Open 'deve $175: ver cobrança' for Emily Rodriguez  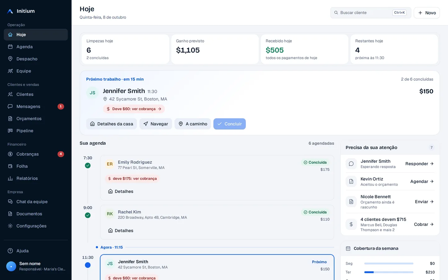[x=132, y=179]
